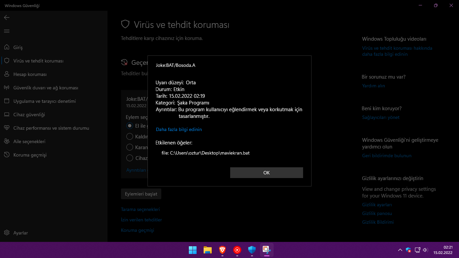Open the Gizlilik panosu link

[377, 213]
